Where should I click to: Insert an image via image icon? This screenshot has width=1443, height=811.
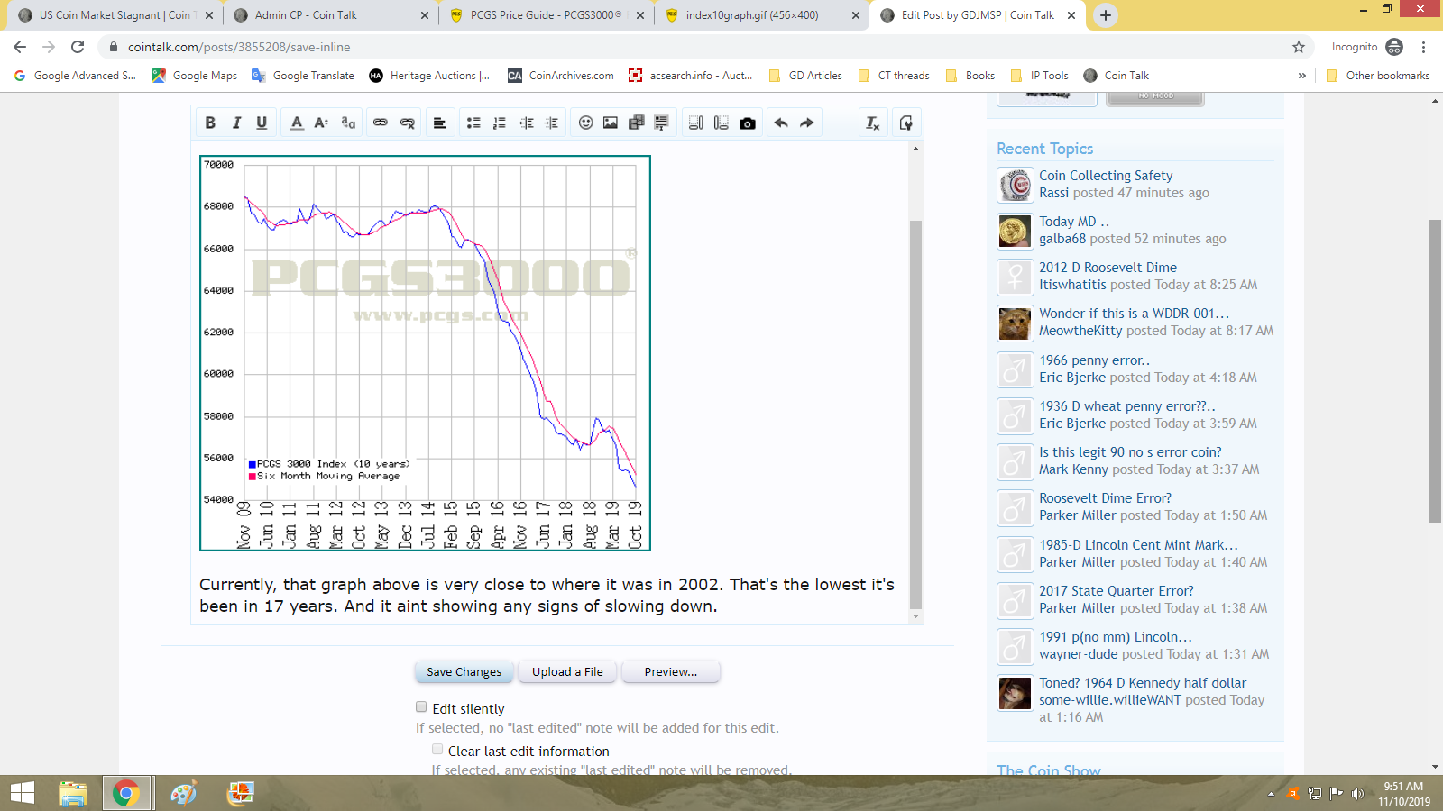coord(611,123)
